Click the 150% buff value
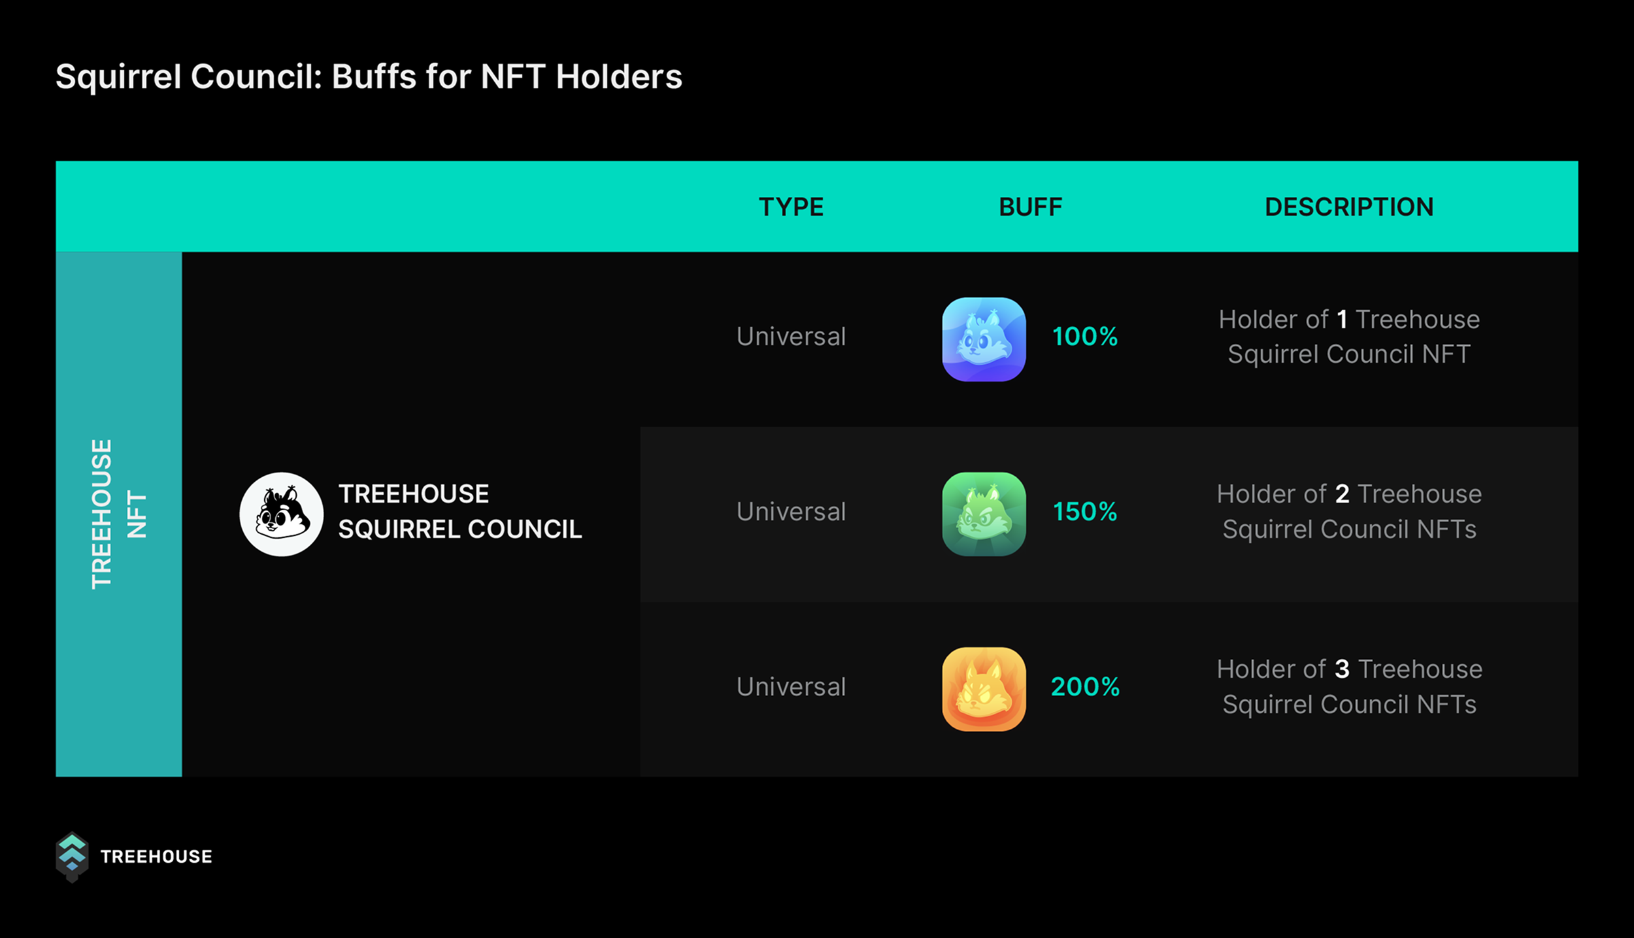Screen dimensions: 1634x938 coord(1085,512)
